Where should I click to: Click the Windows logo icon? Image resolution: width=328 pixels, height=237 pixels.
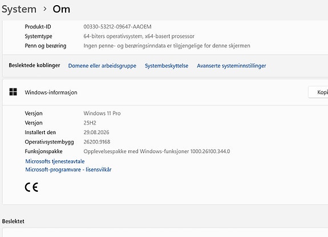coord(13,92)
